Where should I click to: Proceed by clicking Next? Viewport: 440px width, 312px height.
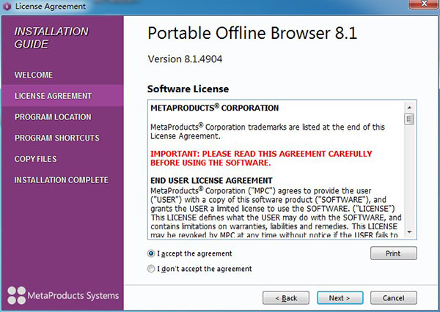click(x=340, y=298)
